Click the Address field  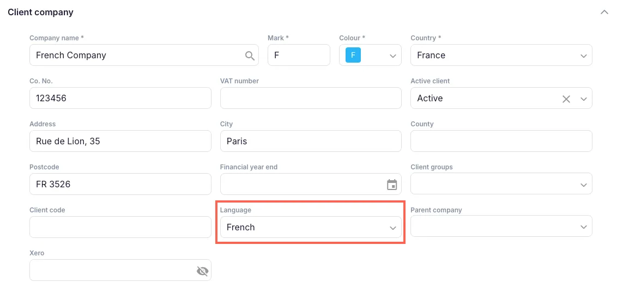120,141
